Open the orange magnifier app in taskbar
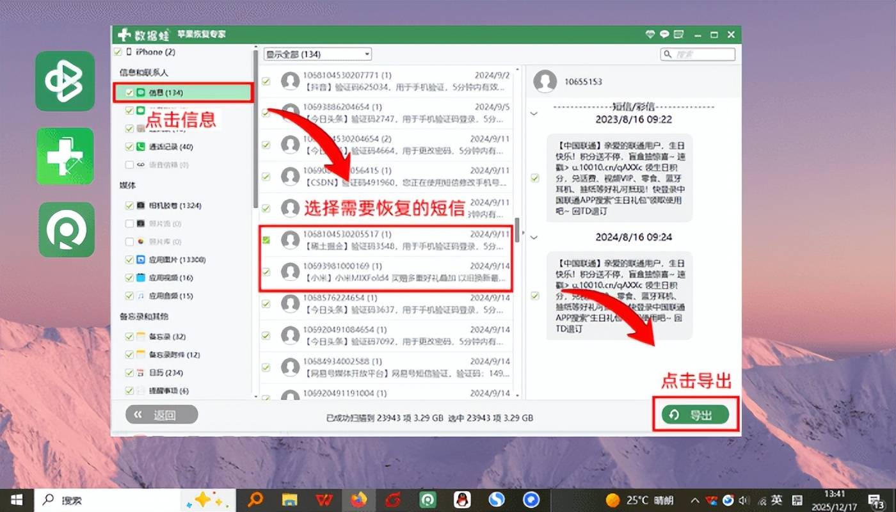The image size is (896, 512). (255, 499)
